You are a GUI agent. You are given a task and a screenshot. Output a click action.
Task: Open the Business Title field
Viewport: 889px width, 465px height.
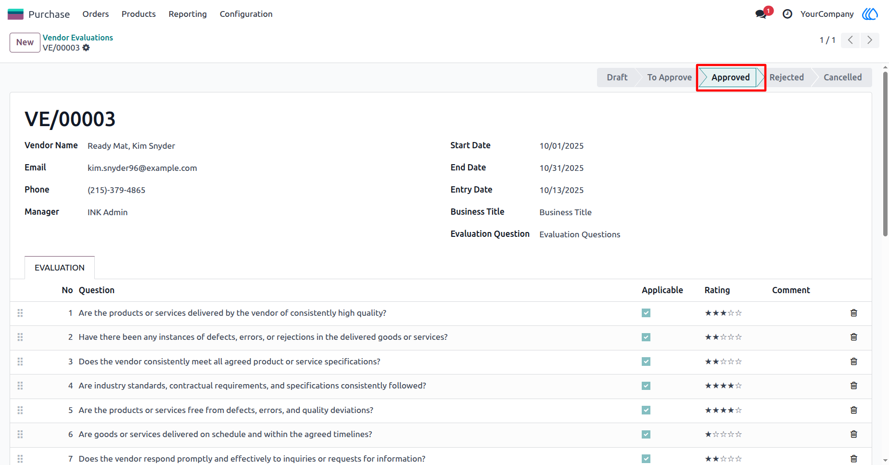pos(566,212)
